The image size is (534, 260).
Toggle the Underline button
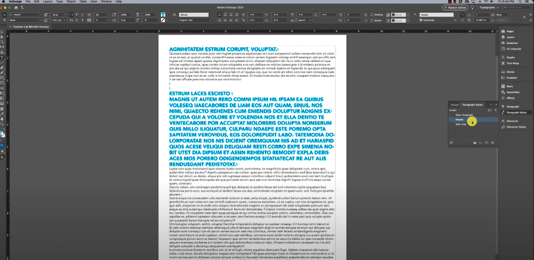83,14
